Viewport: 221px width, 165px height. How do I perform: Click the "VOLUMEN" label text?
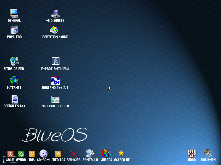pyautogui.click(x=208, y=160)
